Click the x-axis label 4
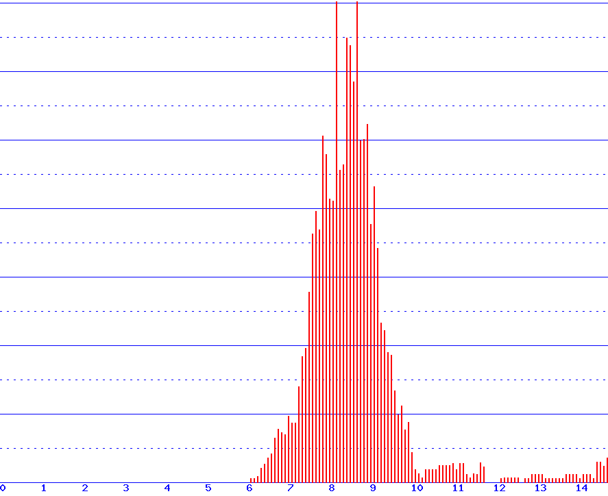The width and height of the screenshot is (608, 496). tap(167, 488)
